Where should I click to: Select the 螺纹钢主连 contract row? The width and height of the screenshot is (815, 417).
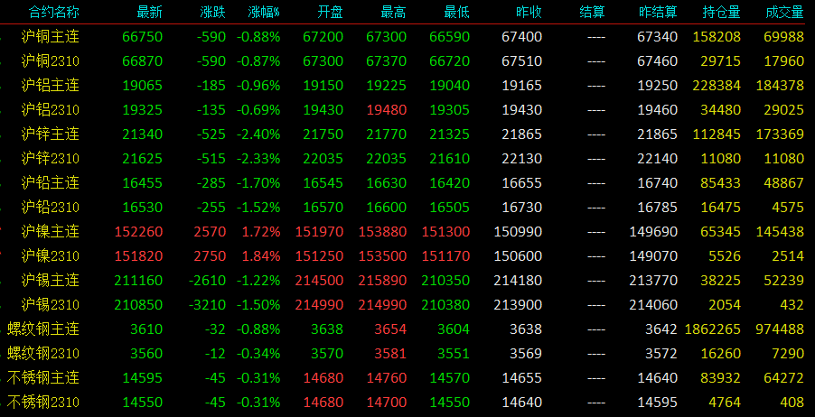407,329
